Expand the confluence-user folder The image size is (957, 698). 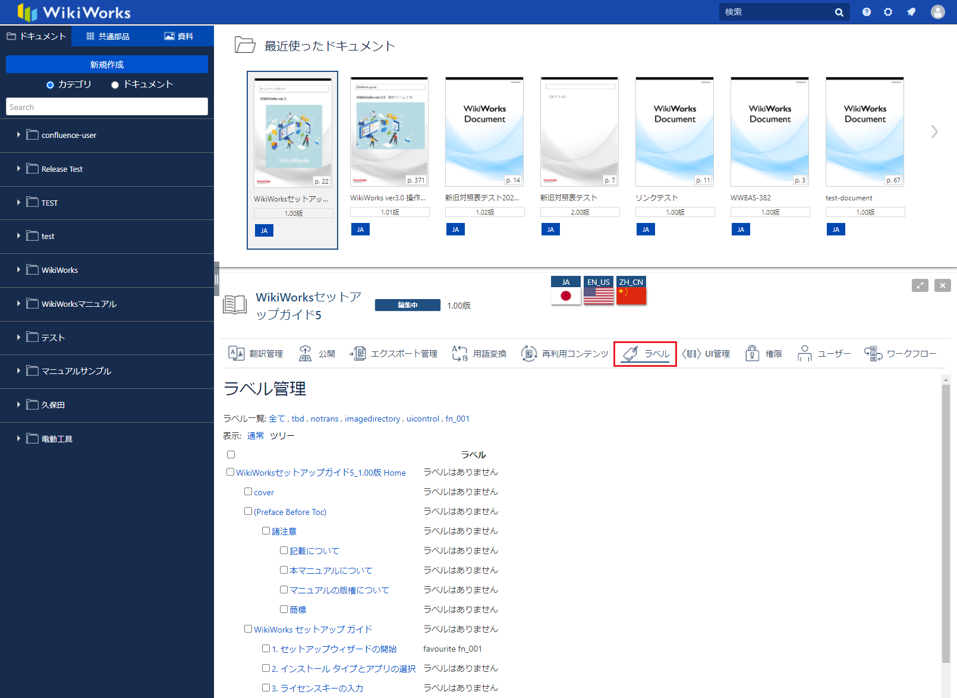(x=18, y=135)
